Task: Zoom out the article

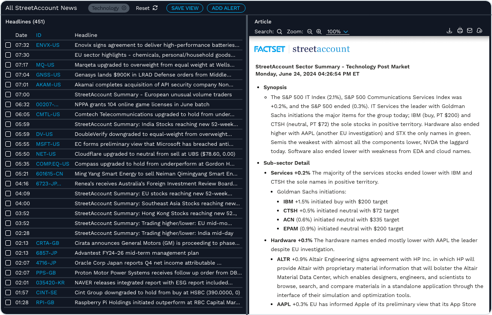Action: tap(310, 31)
